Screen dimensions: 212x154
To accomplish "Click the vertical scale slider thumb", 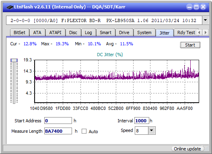I will click(x=14, y=60).
